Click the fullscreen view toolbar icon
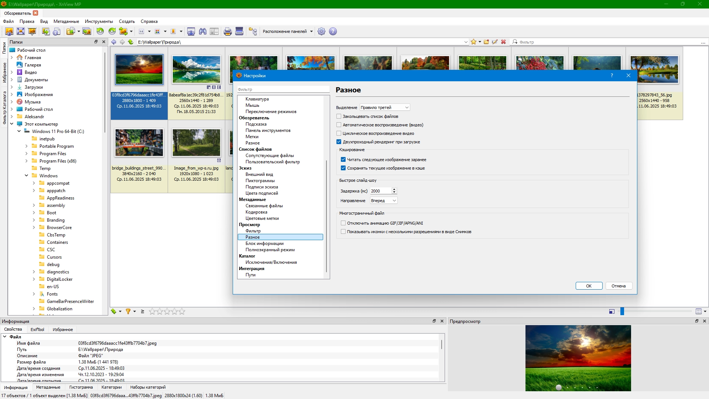Image resolution: width=709 pixels, height=399 pixels. [x=21, y=31]
